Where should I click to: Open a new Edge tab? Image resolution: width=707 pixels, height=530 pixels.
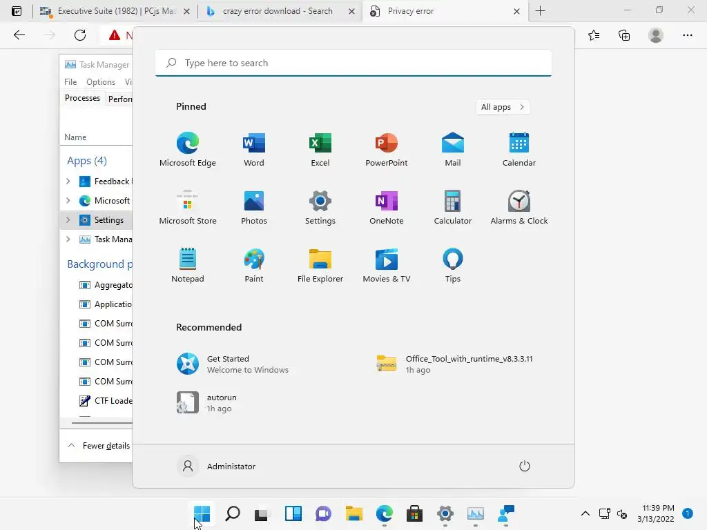540,11
